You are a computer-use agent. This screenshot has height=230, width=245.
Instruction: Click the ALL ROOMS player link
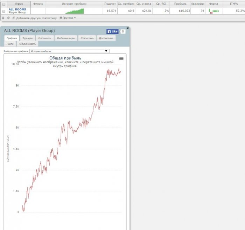point(17,9)
